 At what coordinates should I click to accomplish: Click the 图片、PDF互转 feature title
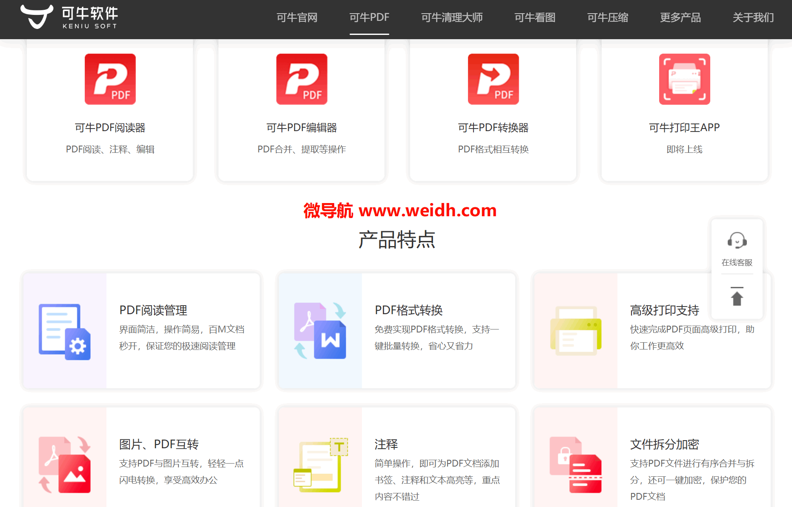[x=159, y=444]
